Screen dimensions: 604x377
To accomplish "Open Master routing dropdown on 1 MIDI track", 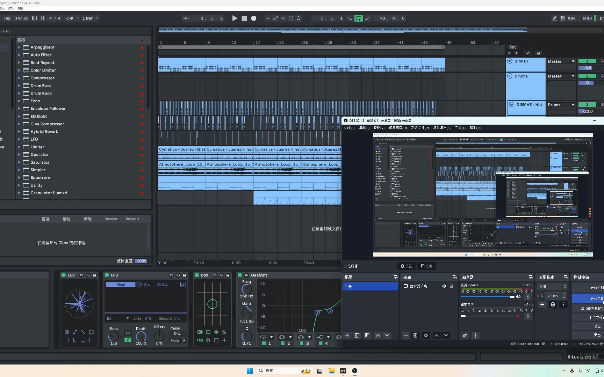I will [561, 61].
